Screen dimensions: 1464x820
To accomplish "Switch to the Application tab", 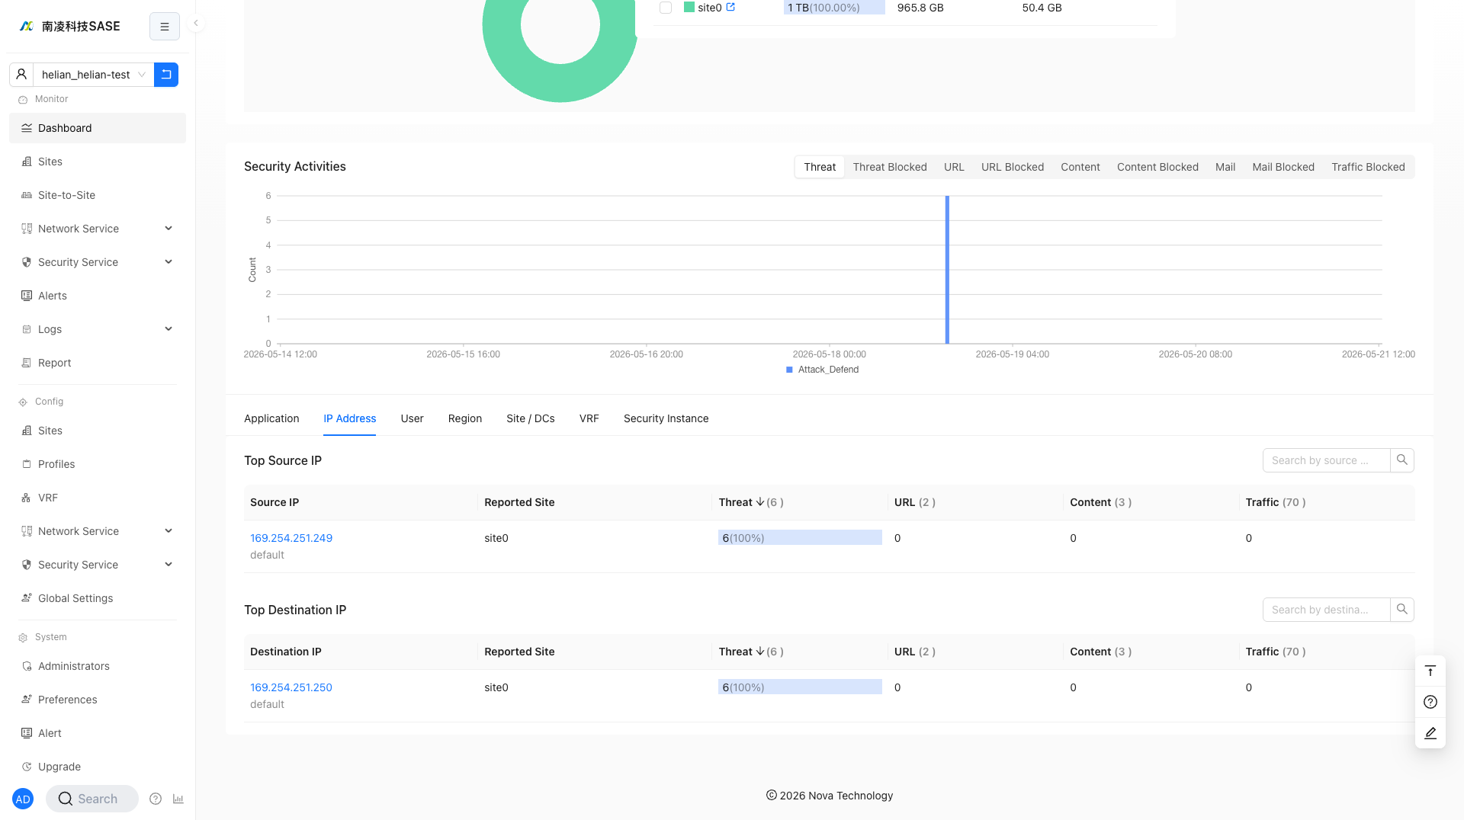I will 271,418.
